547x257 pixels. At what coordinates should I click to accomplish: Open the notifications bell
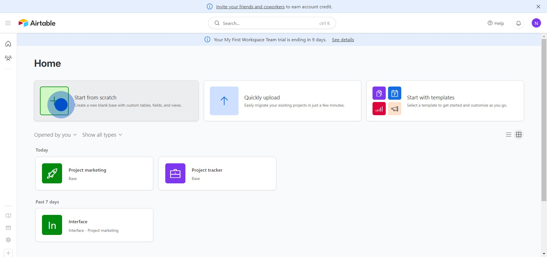(x=518, y=23)
